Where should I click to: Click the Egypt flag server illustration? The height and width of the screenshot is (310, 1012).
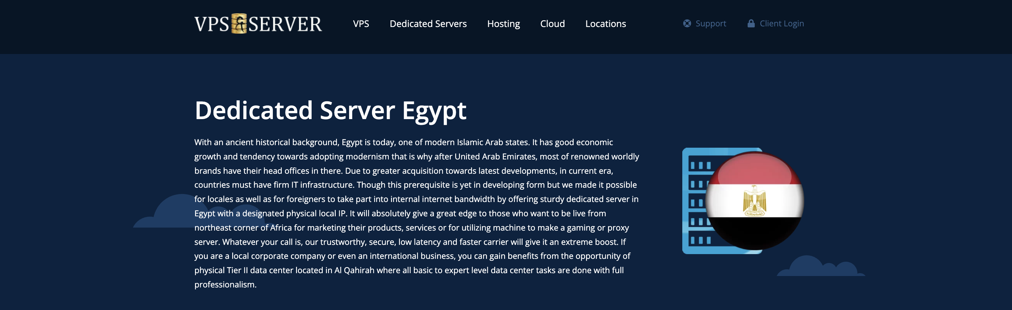click(743, 200)
